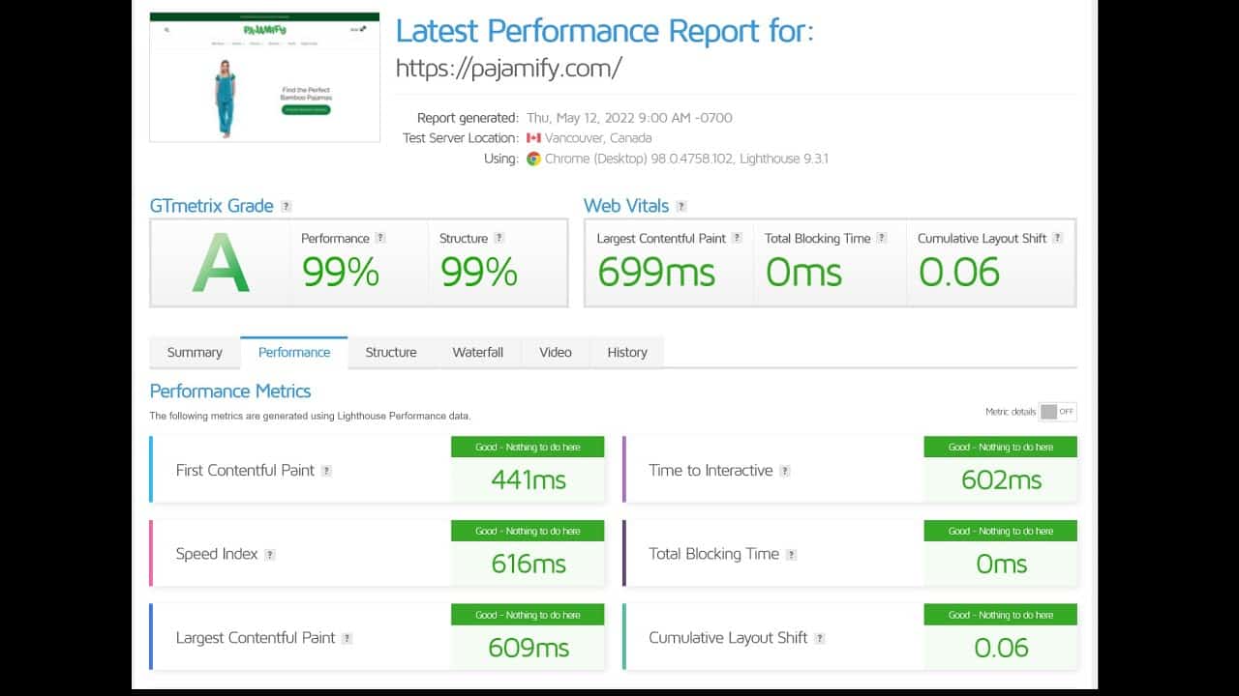Viewport: 1239px width, 696px height.
Task: Click the 99% Structure score
Action: pos(479,273)
